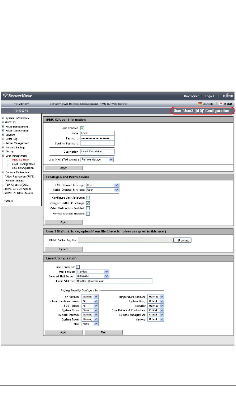Click the Confirm Password field
The width and height of the screenshot is (236, 397).
(x=98, y=143)
